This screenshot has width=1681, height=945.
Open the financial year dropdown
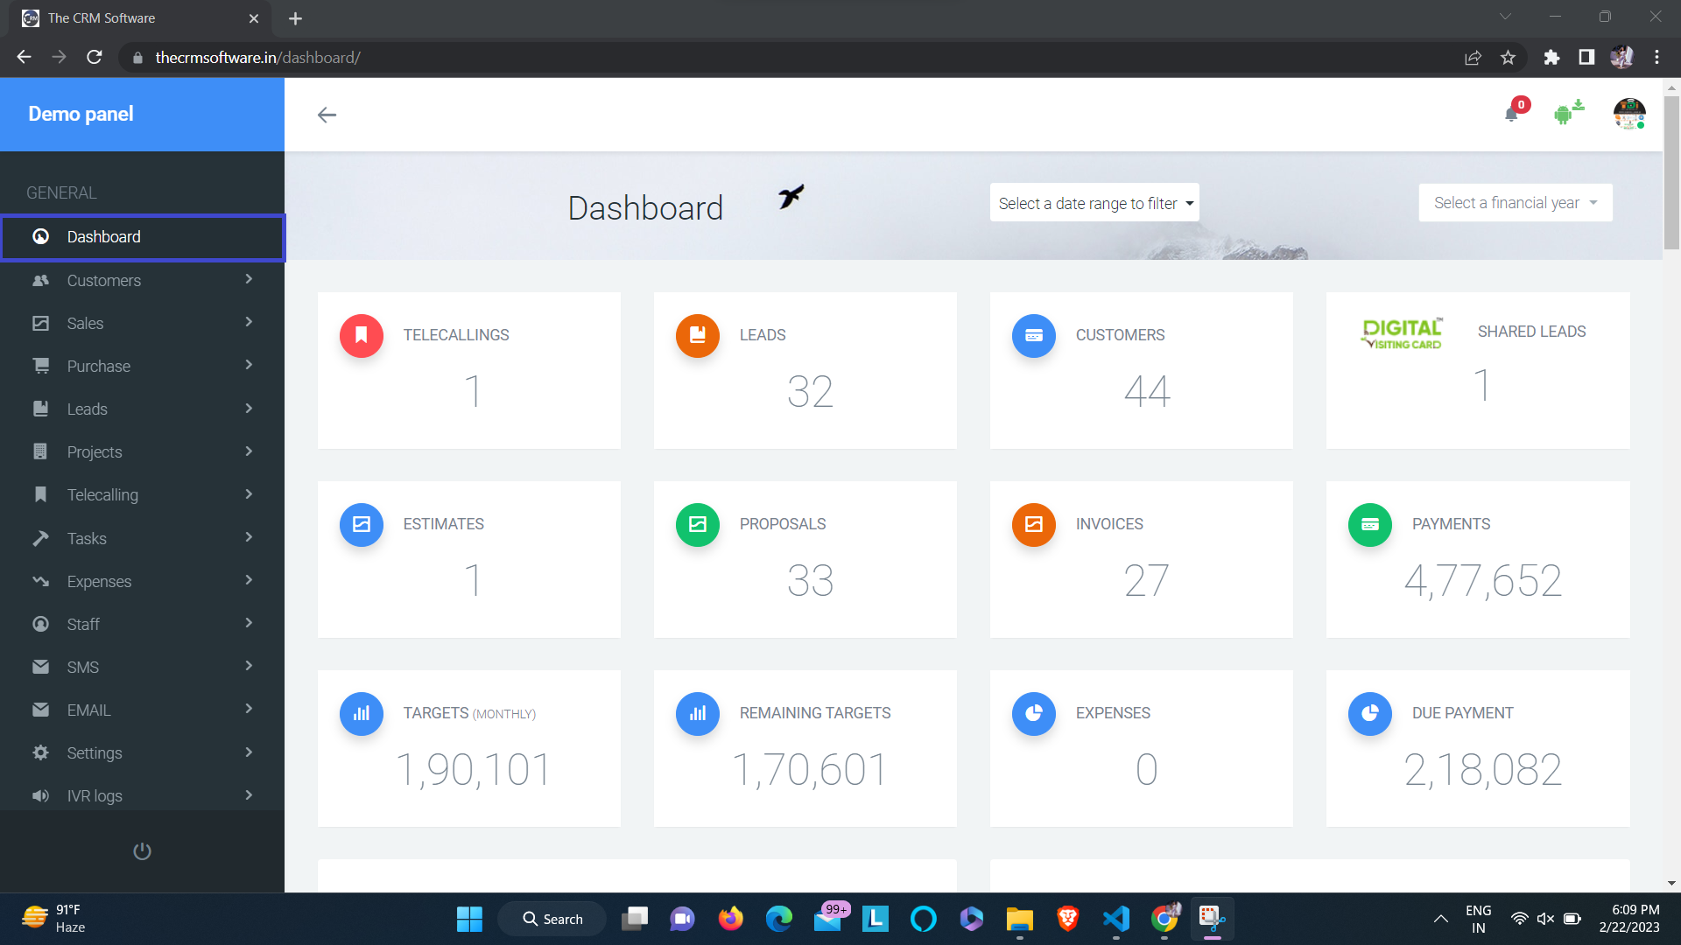(1515, 203)
